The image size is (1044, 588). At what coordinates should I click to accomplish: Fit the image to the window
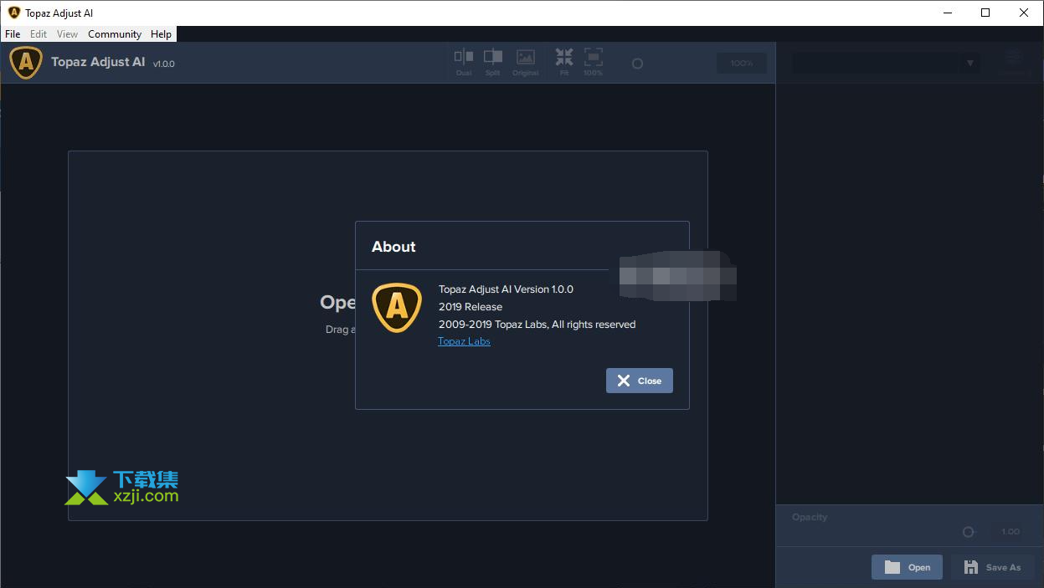point(564,62)
